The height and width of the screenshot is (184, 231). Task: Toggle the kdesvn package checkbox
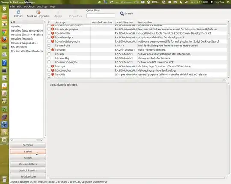(x=49, y=54)
